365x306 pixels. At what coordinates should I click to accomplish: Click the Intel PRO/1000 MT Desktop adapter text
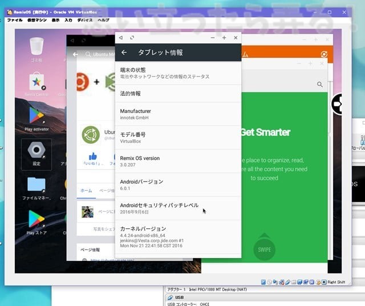point(218,289)
